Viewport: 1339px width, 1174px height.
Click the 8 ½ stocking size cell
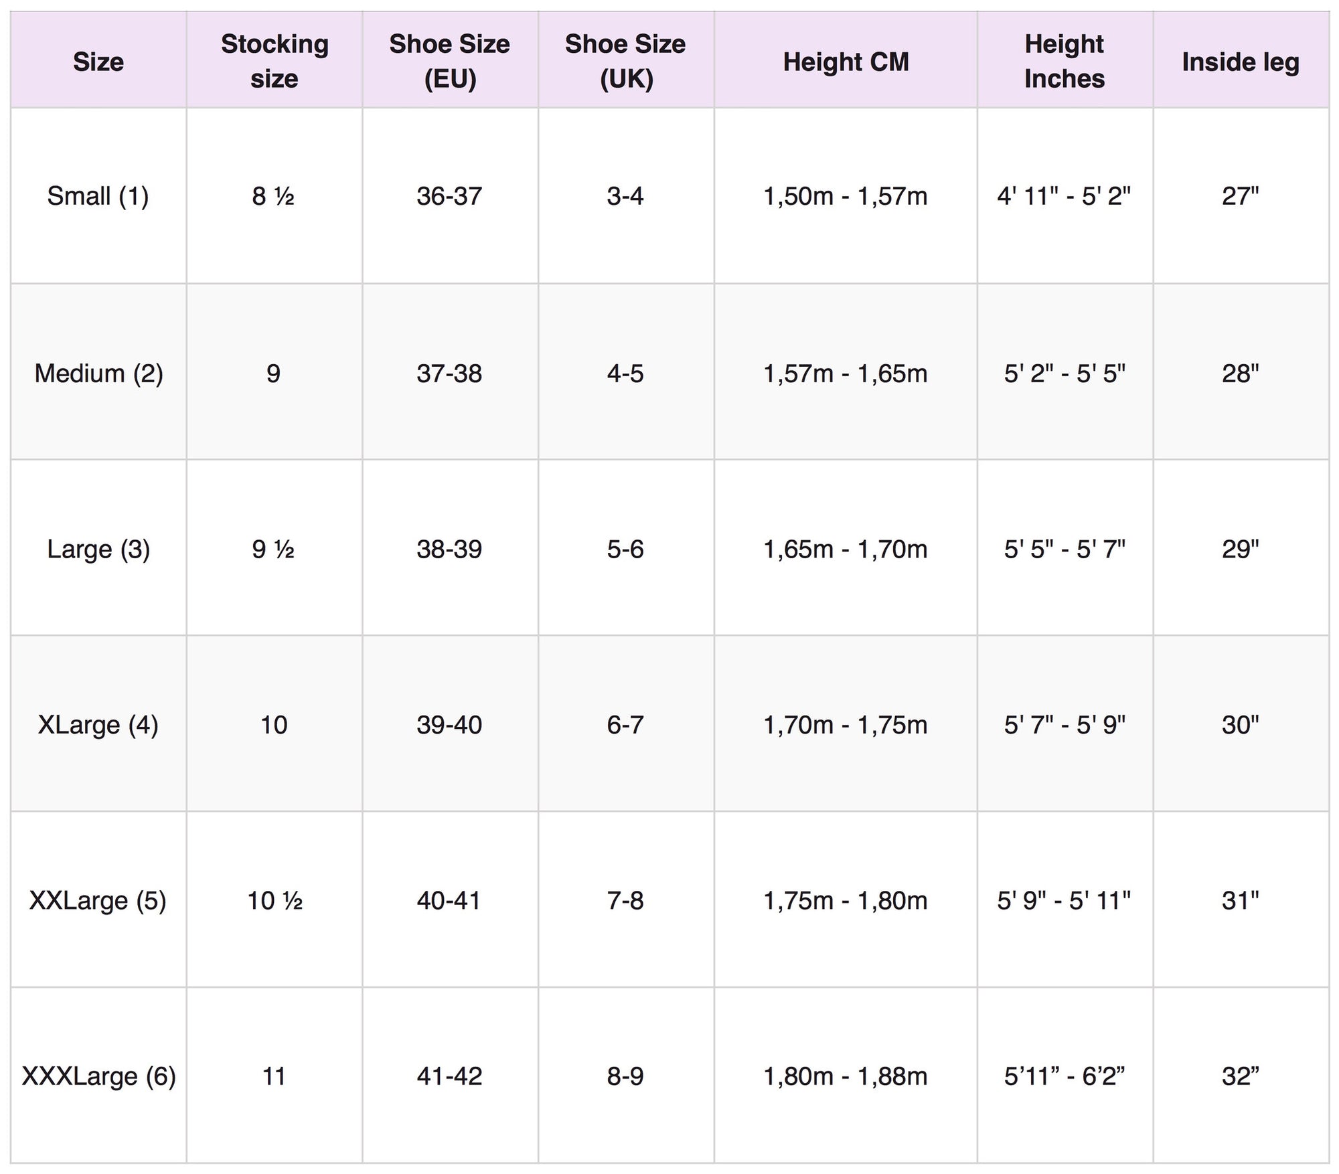[x=274, y=196]
